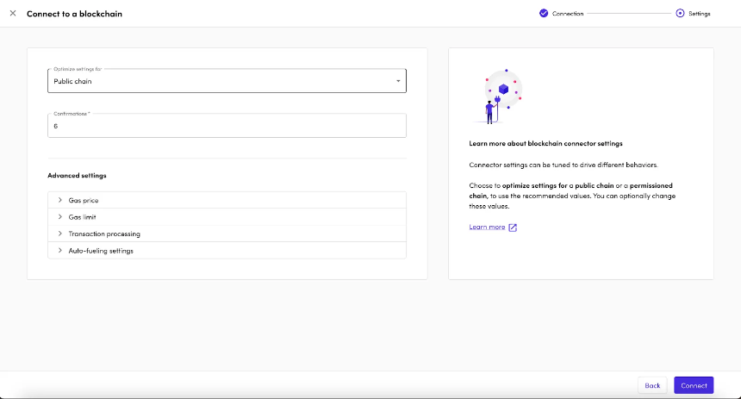Open the Gas price section row
Screen dimensions: 741x399
[x=227, y=200]
